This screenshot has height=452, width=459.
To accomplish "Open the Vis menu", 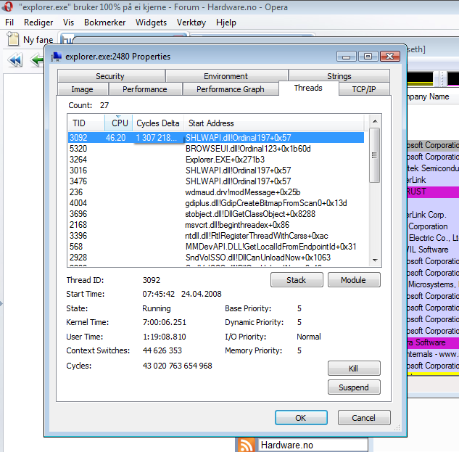I will pos(68,22).
